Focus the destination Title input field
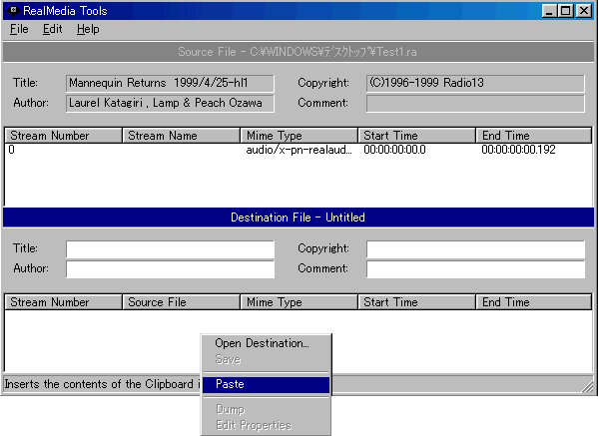 point(170,249)
